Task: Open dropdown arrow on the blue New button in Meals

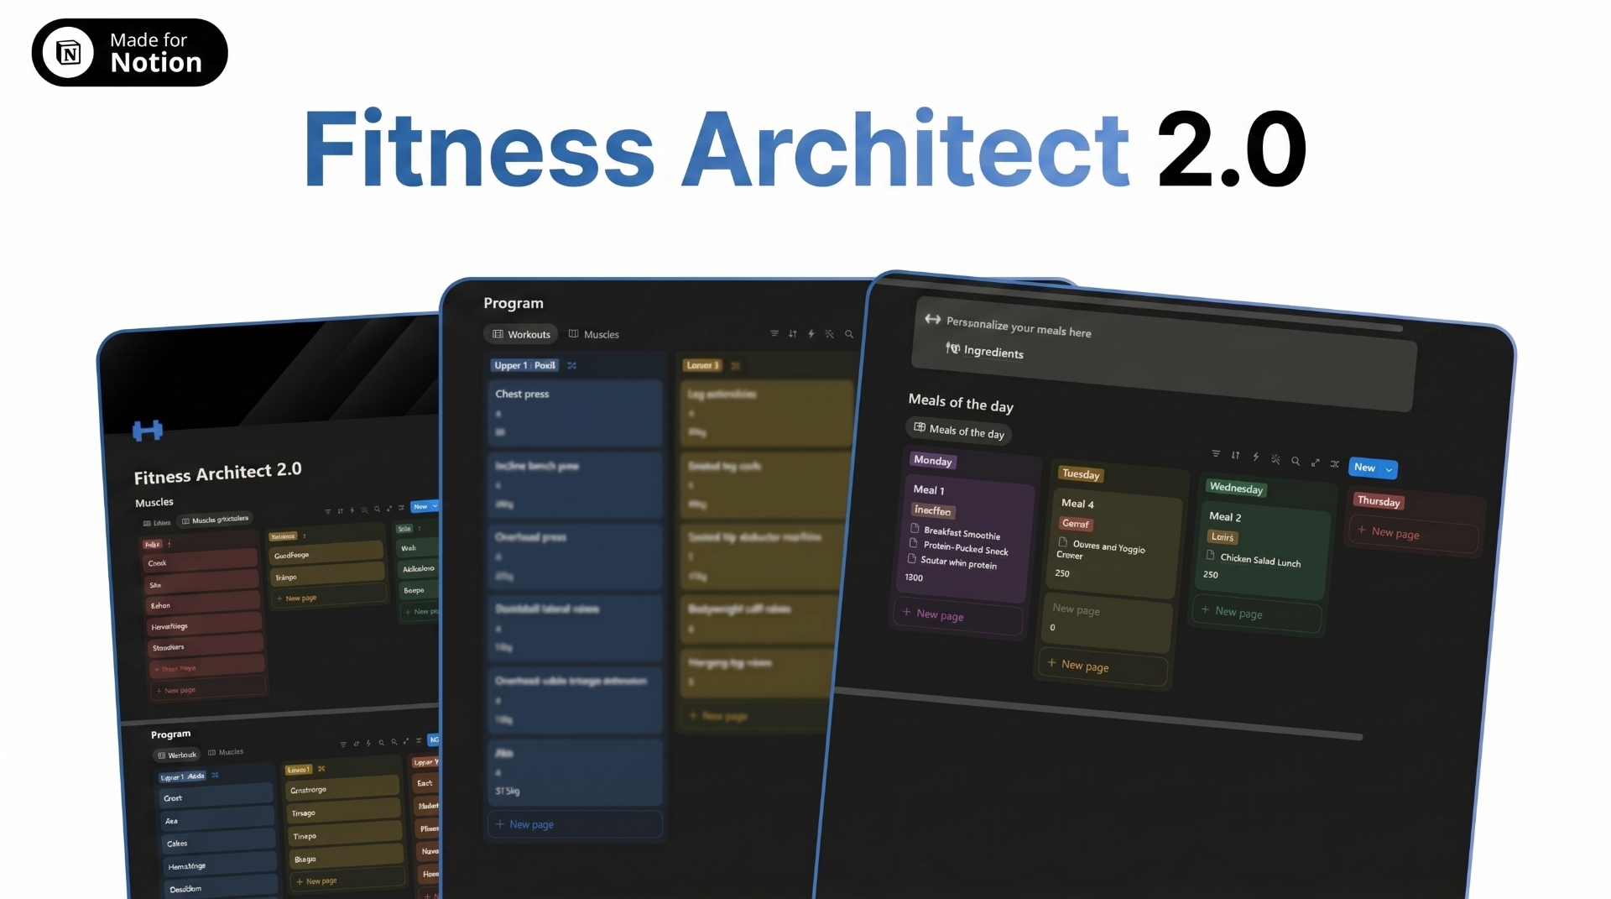Action: pos(1389,470)
